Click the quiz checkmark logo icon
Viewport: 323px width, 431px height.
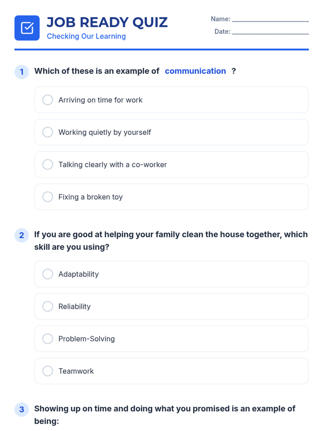tap(27, 28)
